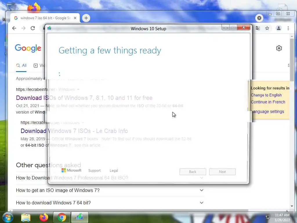The image size is (297, 223).
Task: Close the Windows 10 Setup window
Action: [x=244, y=28]
